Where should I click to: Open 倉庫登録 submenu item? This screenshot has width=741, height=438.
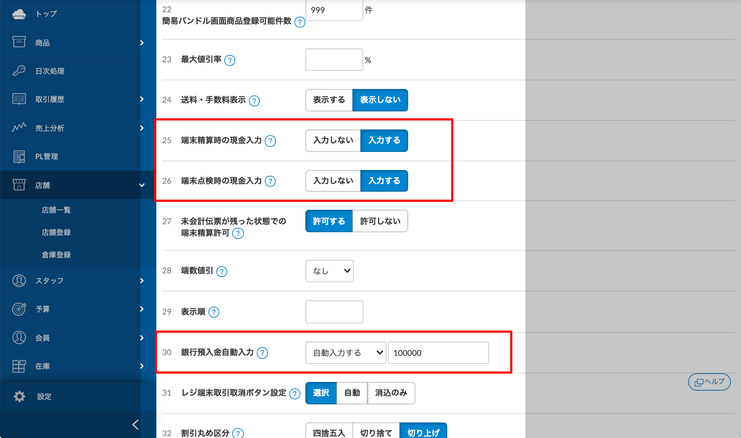[x=56, y=255]
